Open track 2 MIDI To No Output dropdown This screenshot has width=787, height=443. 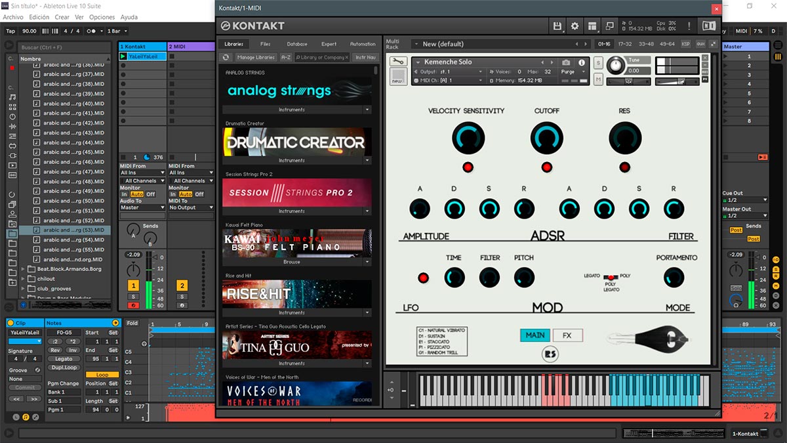(192, 207)
